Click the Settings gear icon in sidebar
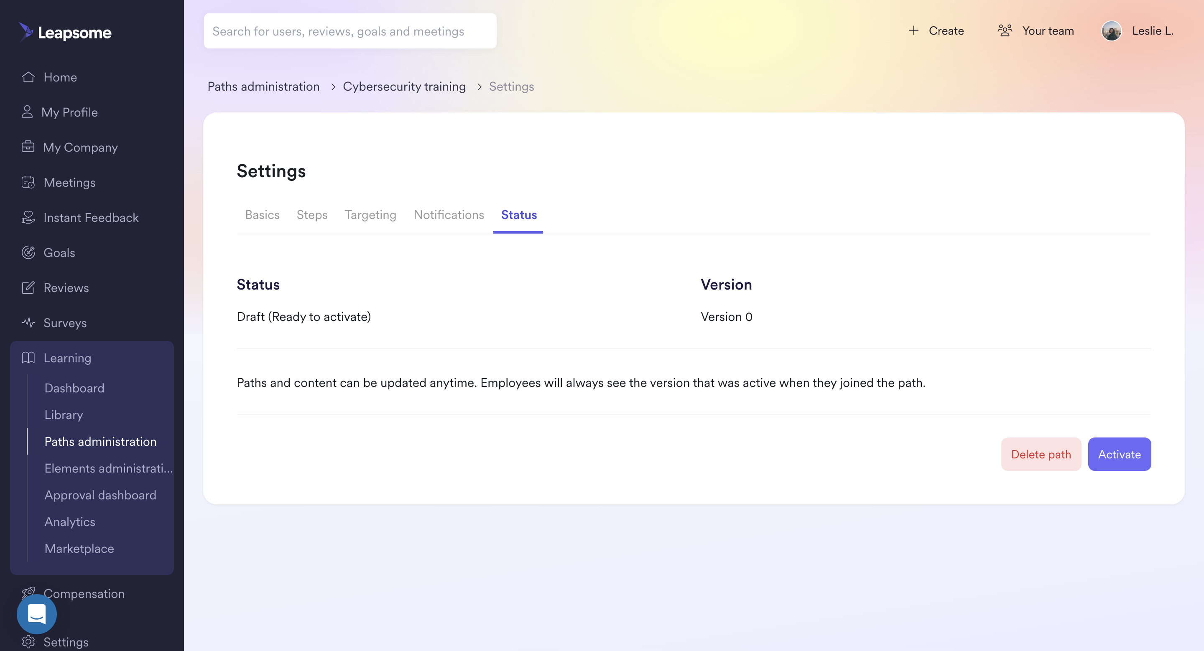1204x651 pixels. pyautogui.click(x=28, y=642)
